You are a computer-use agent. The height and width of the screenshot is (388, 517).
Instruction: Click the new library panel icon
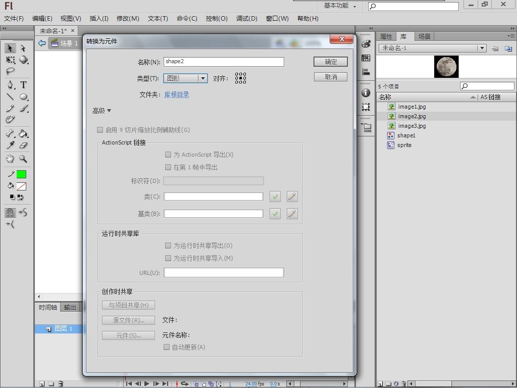coord(508,48)
